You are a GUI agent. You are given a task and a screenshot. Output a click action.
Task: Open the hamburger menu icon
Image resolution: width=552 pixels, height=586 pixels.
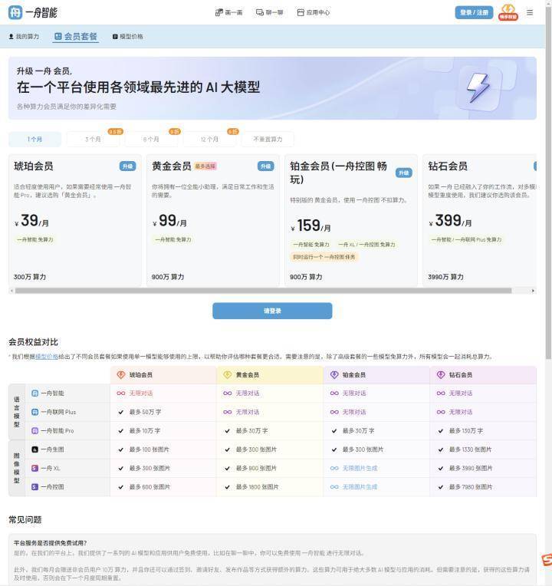point(530,12)
